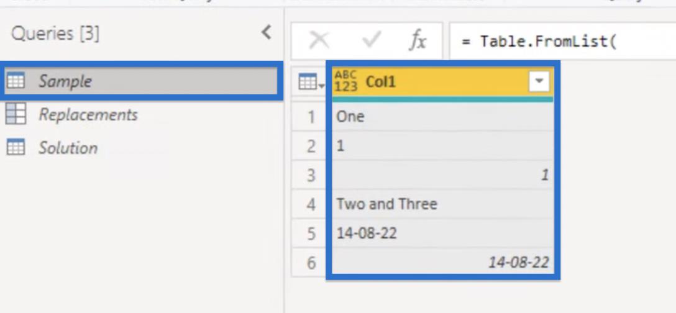The width and height of the screenshot is (676, 313).
Task: Cancel the formula edit with X icon
Action: (x=319, y=42)
